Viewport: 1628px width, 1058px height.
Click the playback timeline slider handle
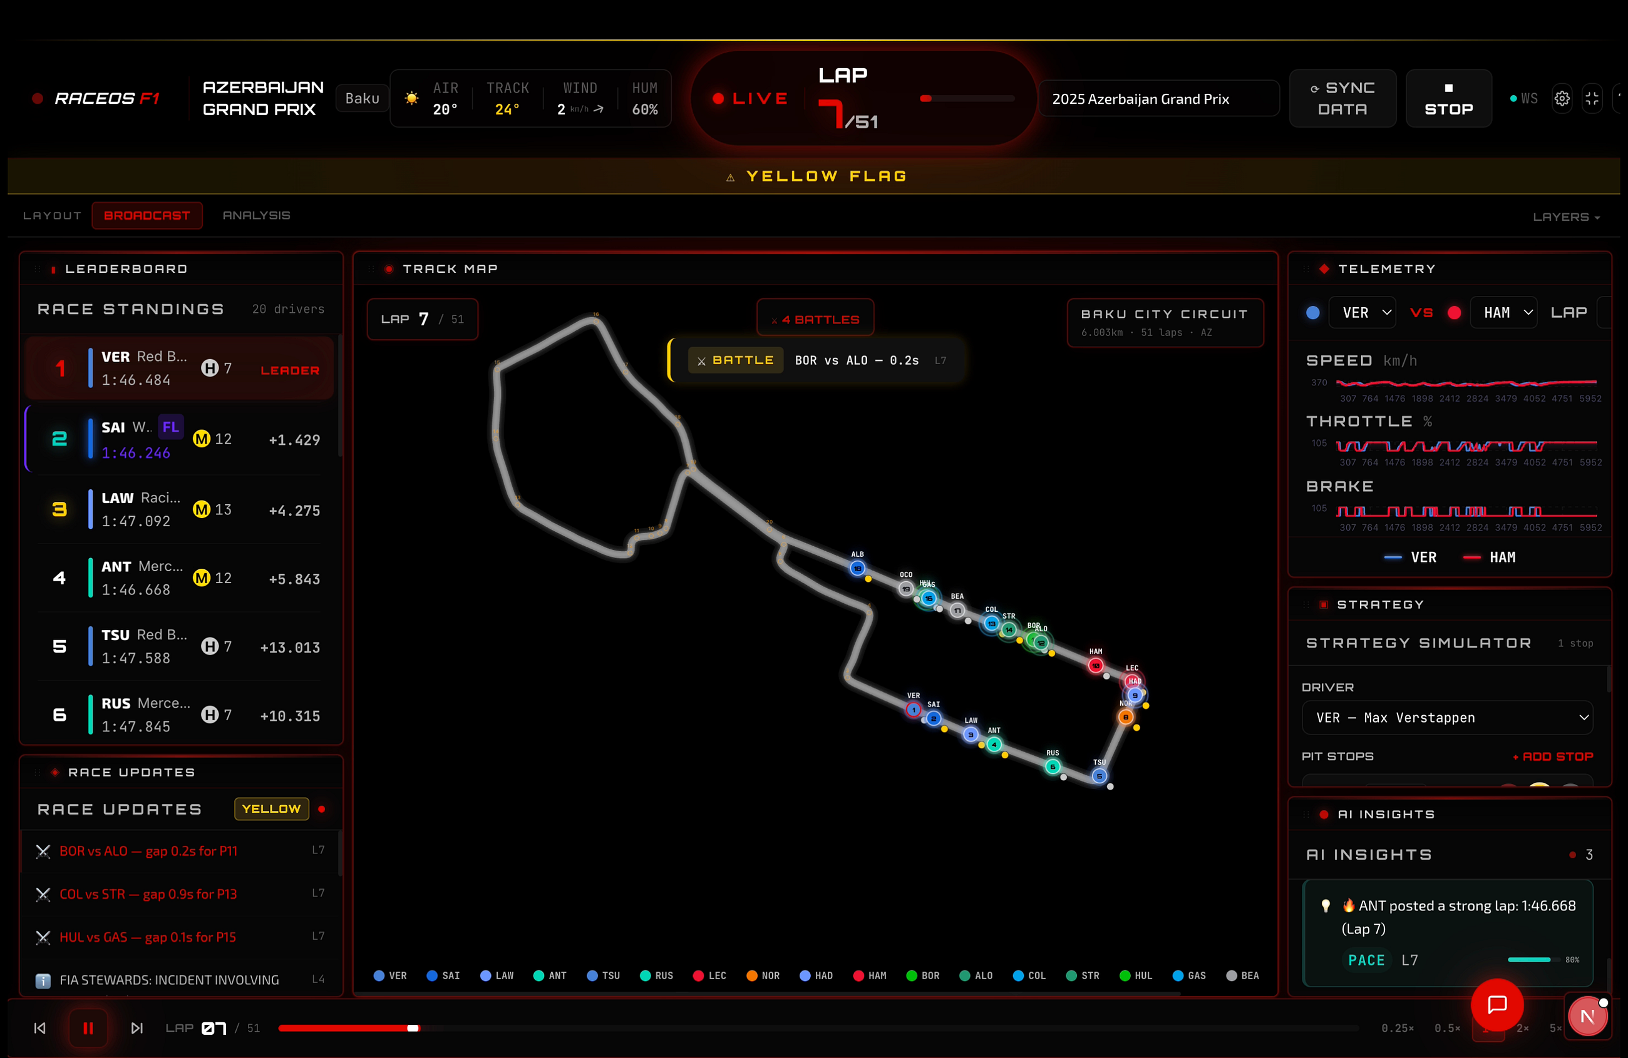tap(413, 1027)
